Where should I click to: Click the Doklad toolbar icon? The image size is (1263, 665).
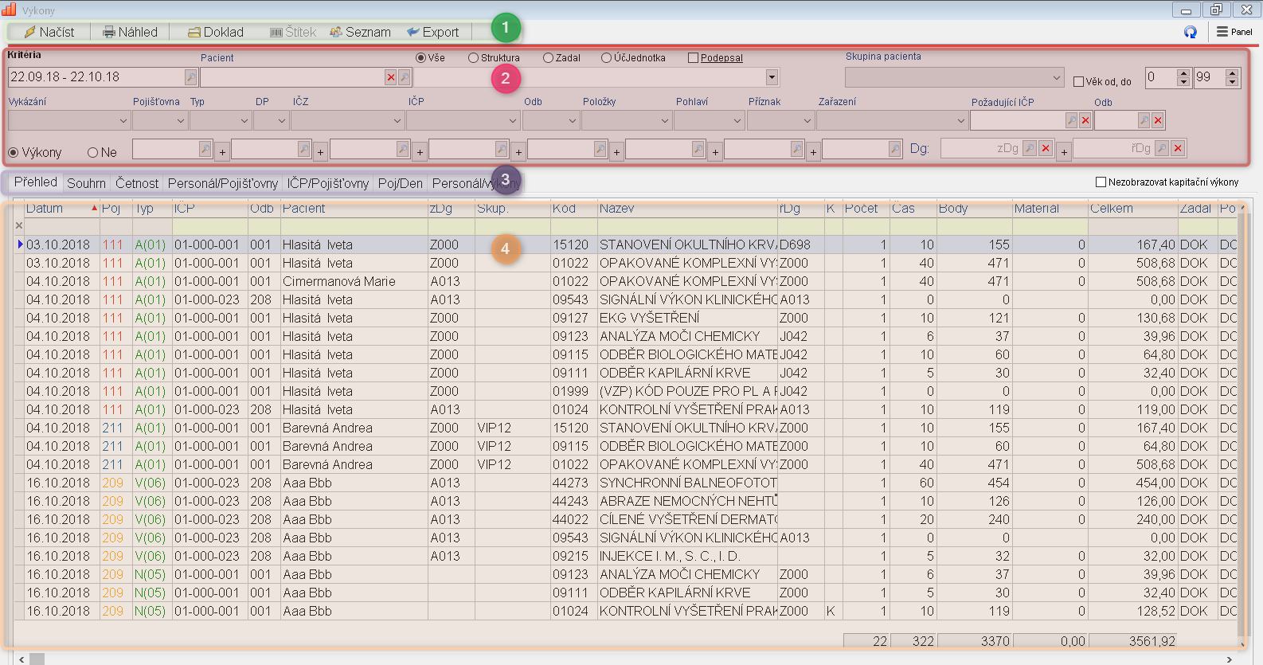click(194, 32)
